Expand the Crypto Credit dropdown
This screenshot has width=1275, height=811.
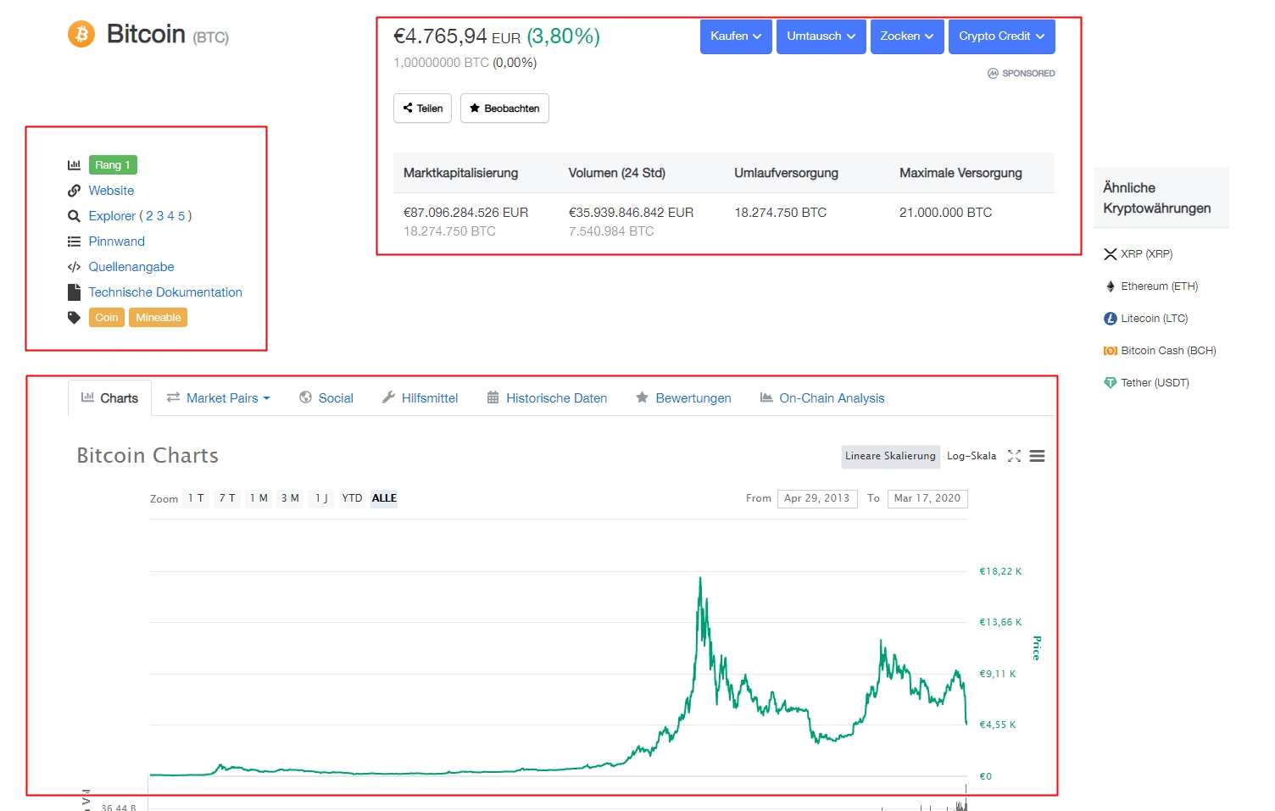[x=1001, y=36]
